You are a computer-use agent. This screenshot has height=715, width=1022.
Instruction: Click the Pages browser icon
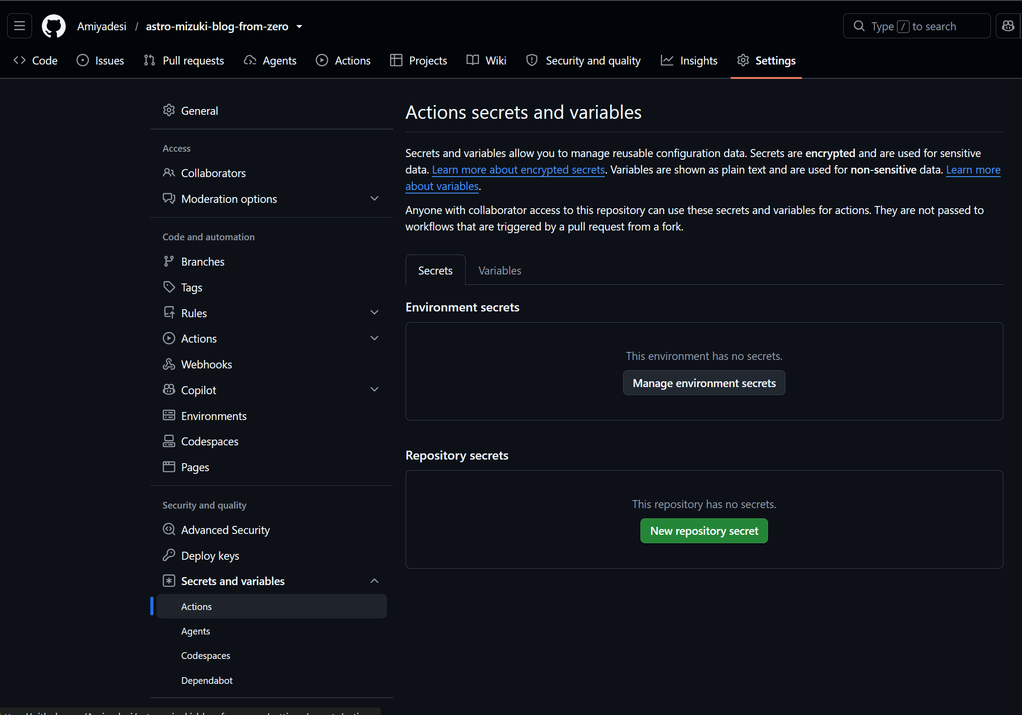169,467
